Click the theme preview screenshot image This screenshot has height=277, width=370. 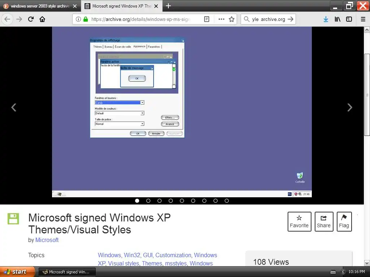point(182,112)
